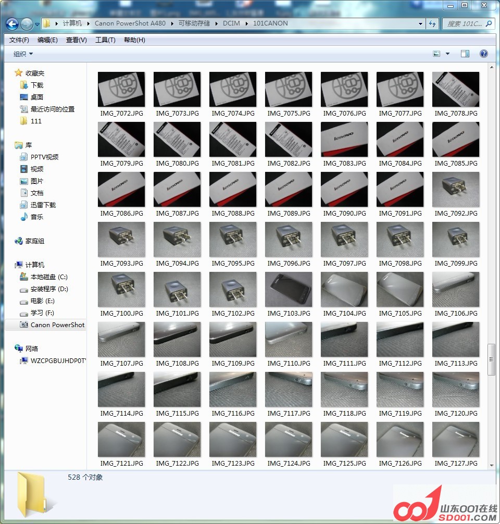This screenshot has height=524, width=500.
Task: Open 电影 (E:) drive
Action: click(x=42, y=301)
